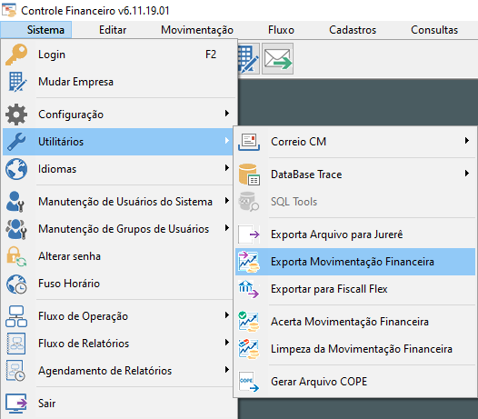Click the report icon for Fluxo de Relatórios
This screenshot has width=478, height=419.
[16, 344]
